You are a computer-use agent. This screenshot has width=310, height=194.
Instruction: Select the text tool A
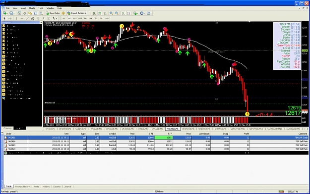pos(43,18)
